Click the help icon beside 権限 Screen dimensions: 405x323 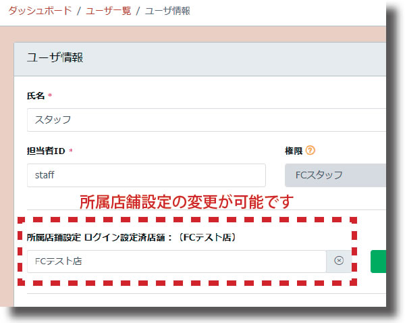coord(310,151)
